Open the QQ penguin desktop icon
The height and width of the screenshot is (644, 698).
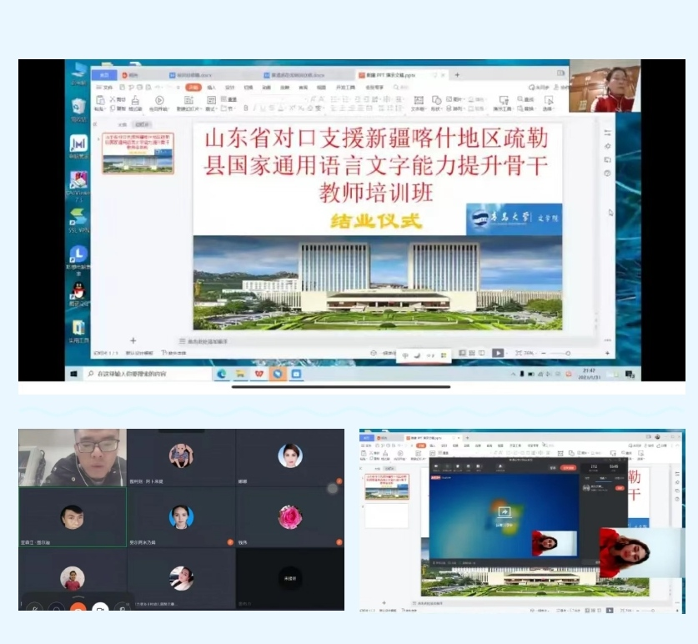(78, 294)
